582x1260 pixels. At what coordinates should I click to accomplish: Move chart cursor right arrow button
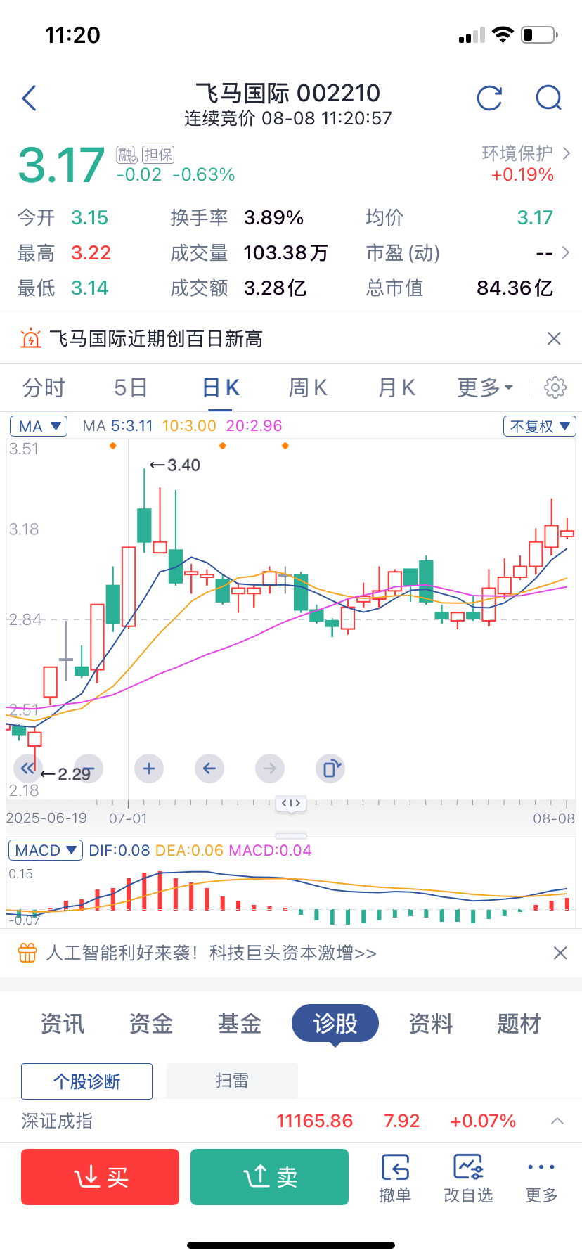(270, 769)
